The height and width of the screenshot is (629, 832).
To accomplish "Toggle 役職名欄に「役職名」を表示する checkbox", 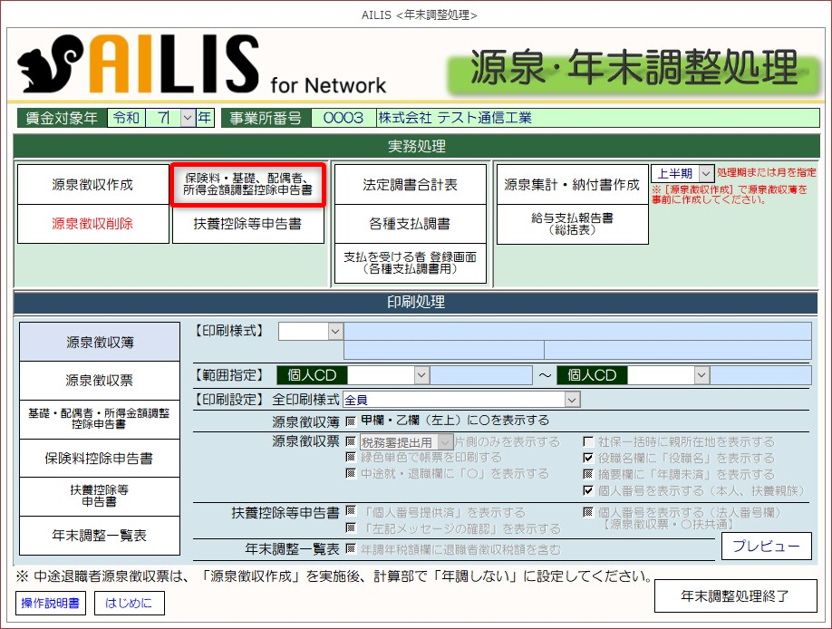I will click(x=587, y=459).
